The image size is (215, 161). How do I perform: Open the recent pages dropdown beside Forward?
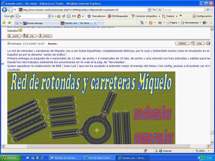15,10
